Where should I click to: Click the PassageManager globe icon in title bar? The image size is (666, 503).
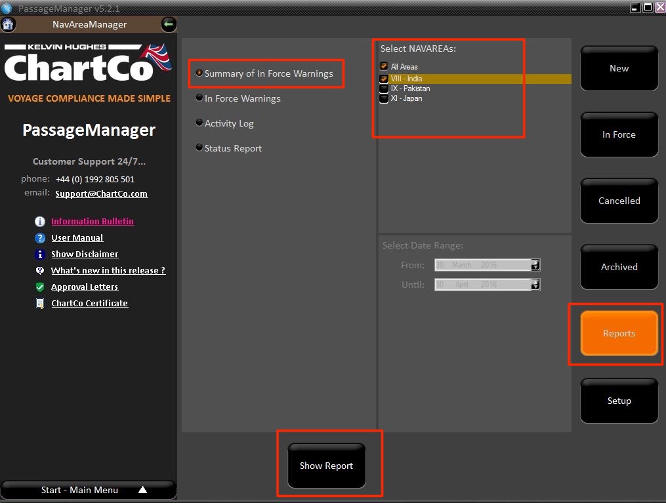[x=7, y=8]
